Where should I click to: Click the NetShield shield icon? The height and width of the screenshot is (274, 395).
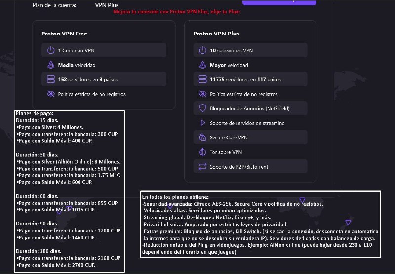click(x=203, y=108)
